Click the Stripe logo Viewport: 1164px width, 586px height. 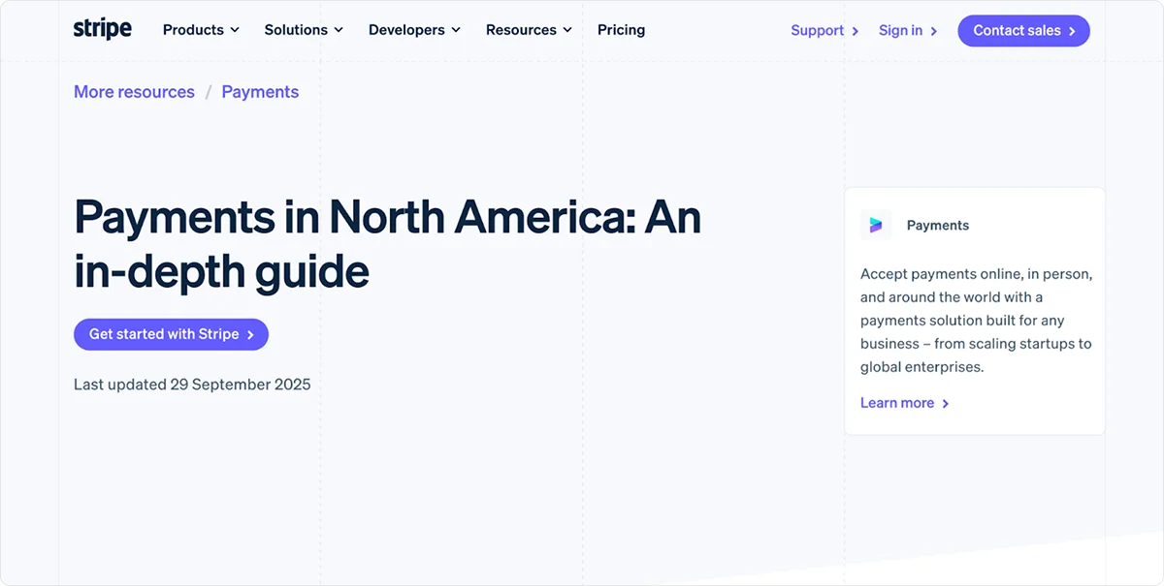pyautogui.click(x=102, y=29)
